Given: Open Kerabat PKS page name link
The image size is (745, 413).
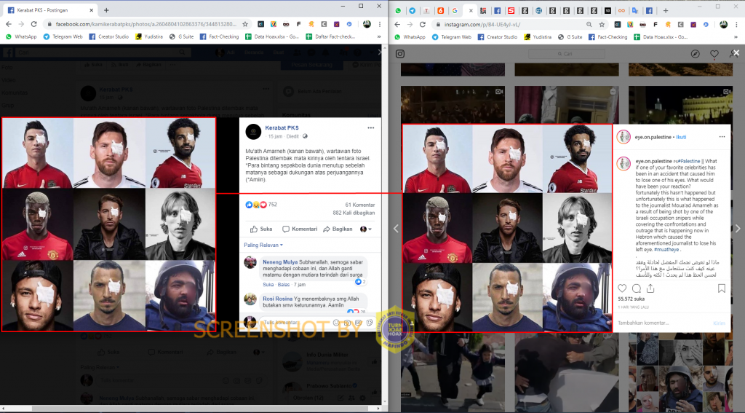Looking at the screenshot, I should [x=282, y=127].
